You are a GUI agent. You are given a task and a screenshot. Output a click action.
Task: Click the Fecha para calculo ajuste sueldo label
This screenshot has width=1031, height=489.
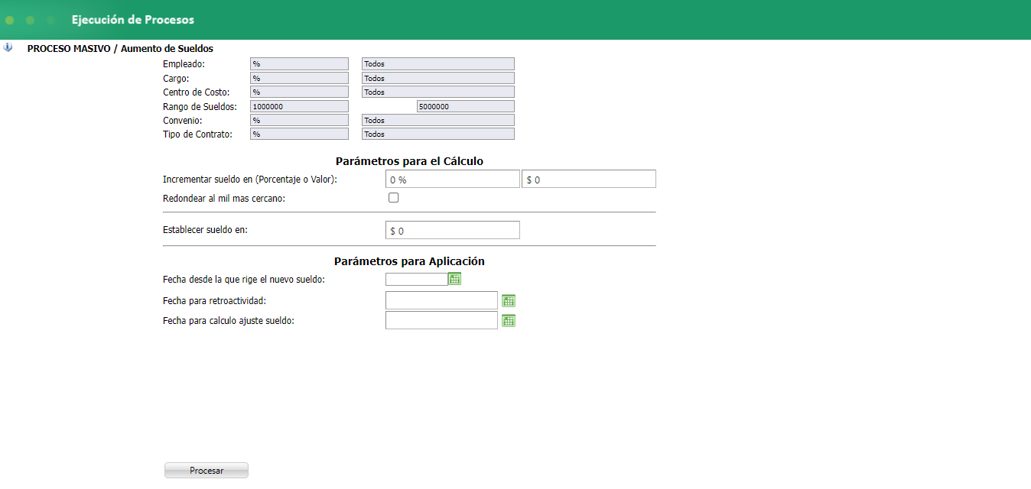(229, 321)
